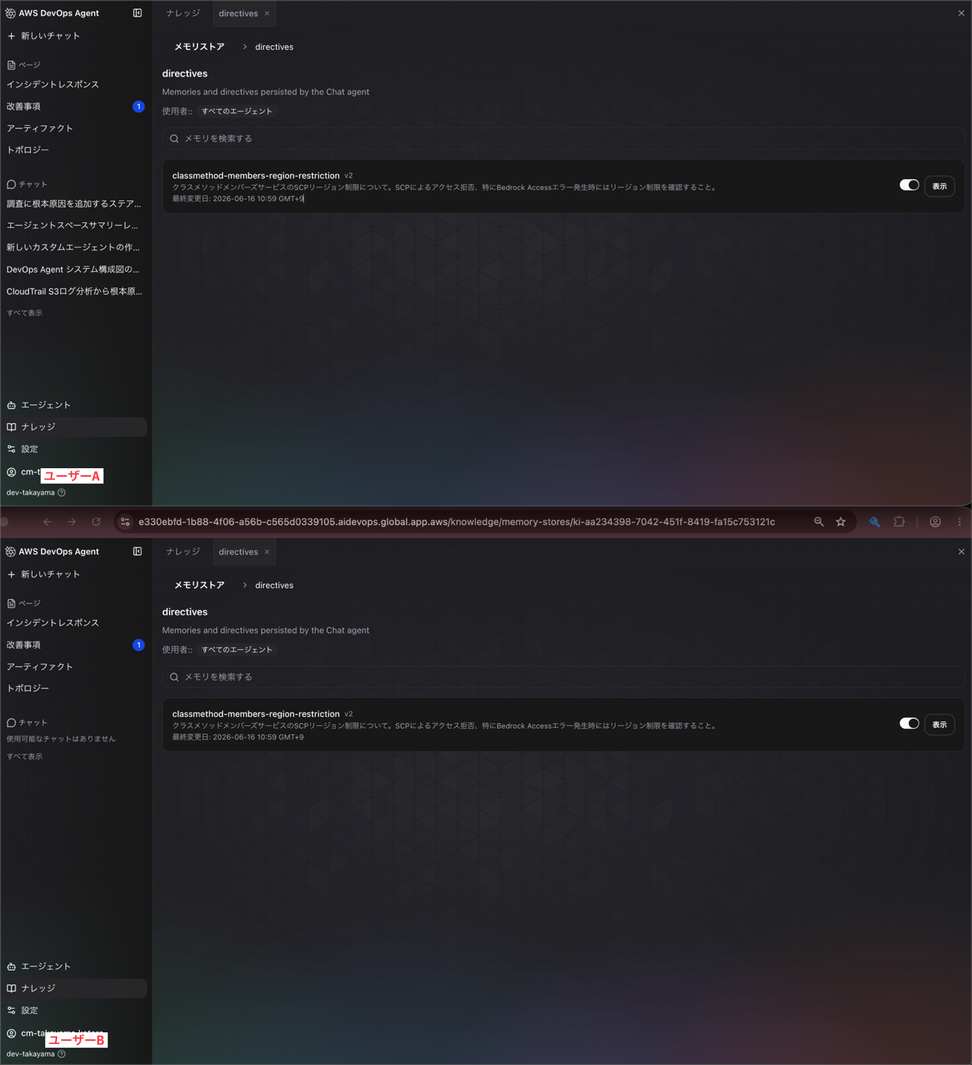
Task: Click すべて表示 in lower window chat list
Action: click(x=24, y=757)
